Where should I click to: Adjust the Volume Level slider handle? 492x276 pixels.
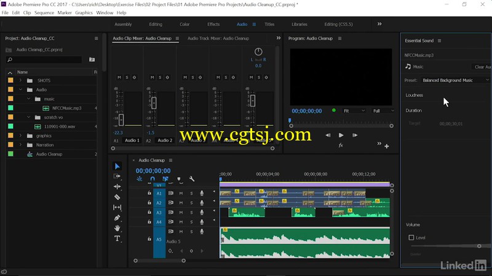479,246
